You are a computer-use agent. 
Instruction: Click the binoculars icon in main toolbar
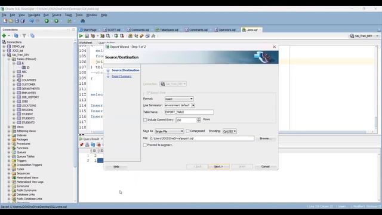[82, 21]
